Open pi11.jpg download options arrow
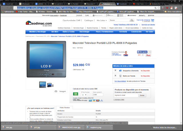 click(56, 127)
